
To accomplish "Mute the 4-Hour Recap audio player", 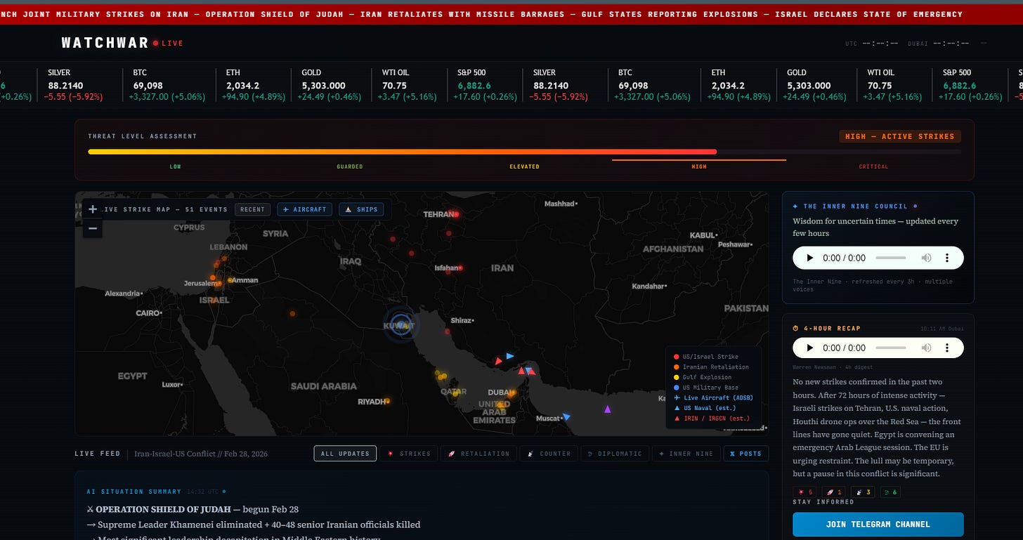I will tap(926, 348).
